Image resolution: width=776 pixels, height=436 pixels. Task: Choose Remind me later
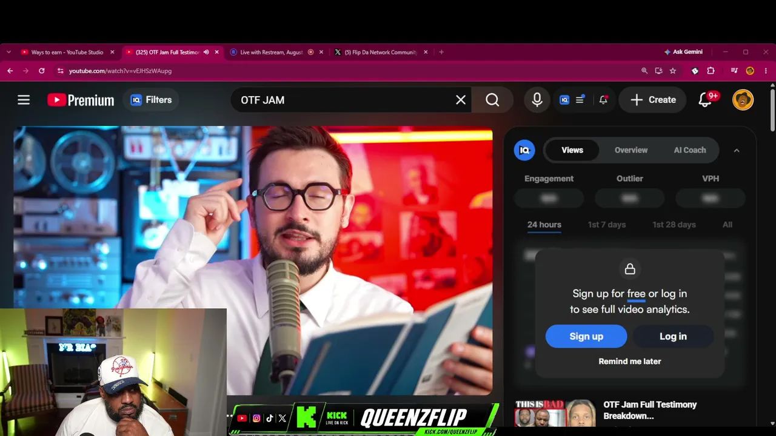(630, 362)
